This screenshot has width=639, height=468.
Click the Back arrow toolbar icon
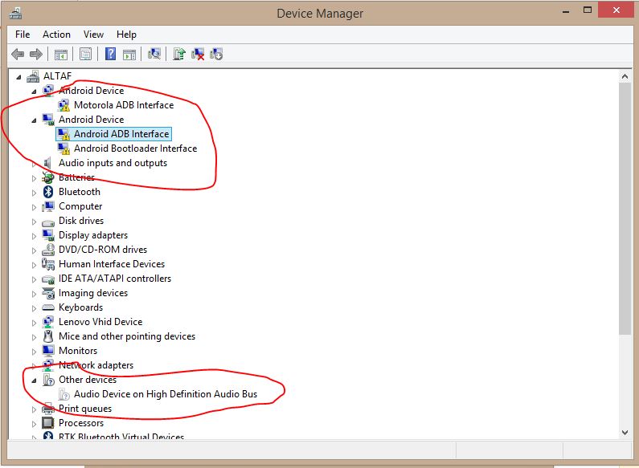18,54
